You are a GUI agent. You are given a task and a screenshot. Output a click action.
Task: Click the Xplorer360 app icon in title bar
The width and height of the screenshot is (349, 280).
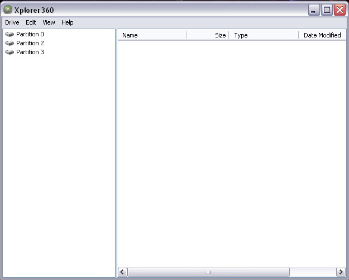8,10
